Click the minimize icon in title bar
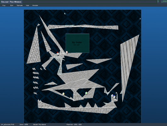Image resolution: width=167 pixels, height=126 pixels. pos(162,2)
